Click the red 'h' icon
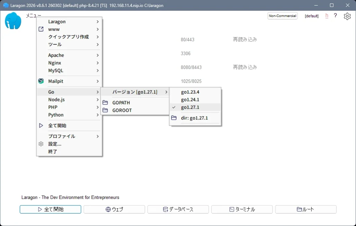Image resolution: width=356 pixels, height=226 pixels. 327,16
